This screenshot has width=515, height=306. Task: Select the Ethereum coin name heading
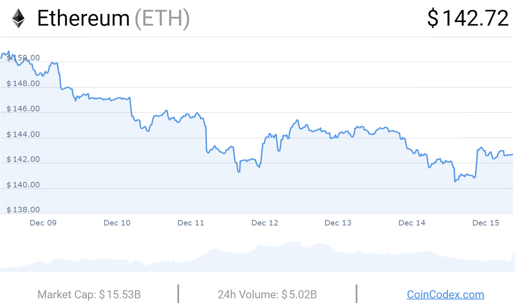click(x=83, y=18)
